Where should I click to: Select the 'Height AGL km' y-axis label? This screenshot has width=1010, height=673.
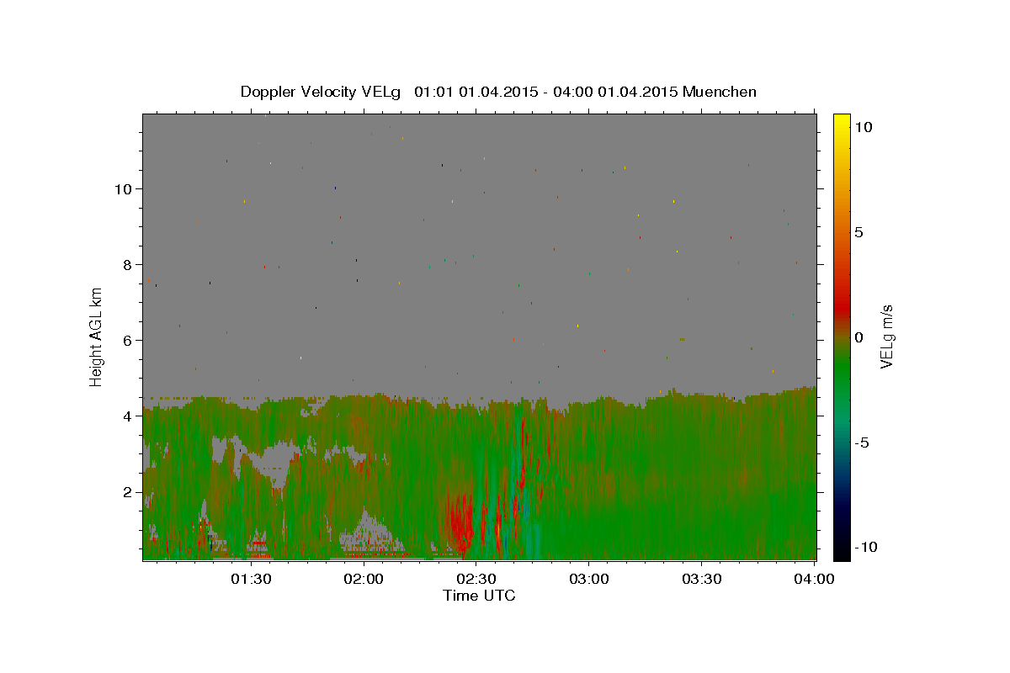pos(97,336)
